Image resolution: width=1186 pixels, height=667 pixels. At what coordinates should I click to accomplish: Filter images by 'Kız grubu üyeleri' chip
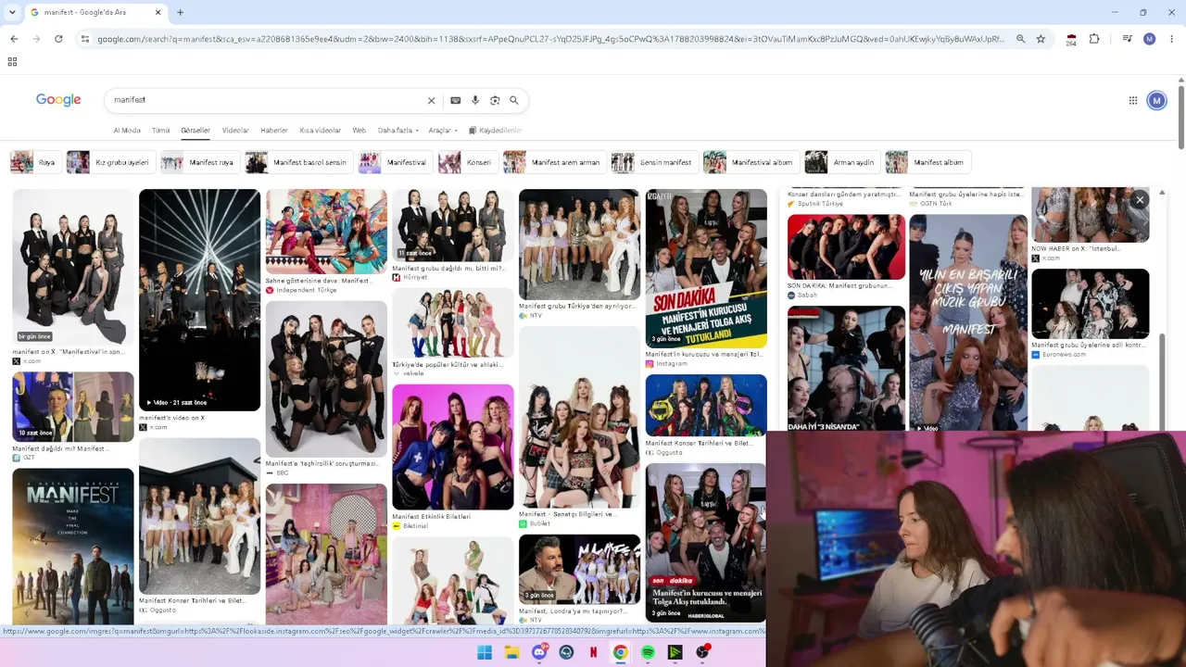[x=109, y=162]
